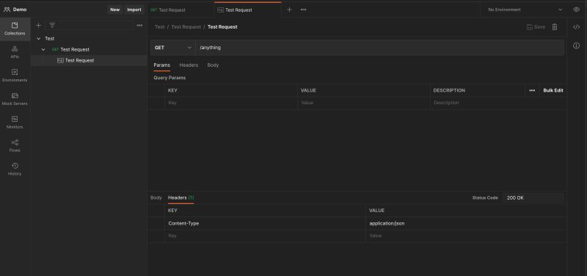Switch to the response Body tab

tap(156, 197)
